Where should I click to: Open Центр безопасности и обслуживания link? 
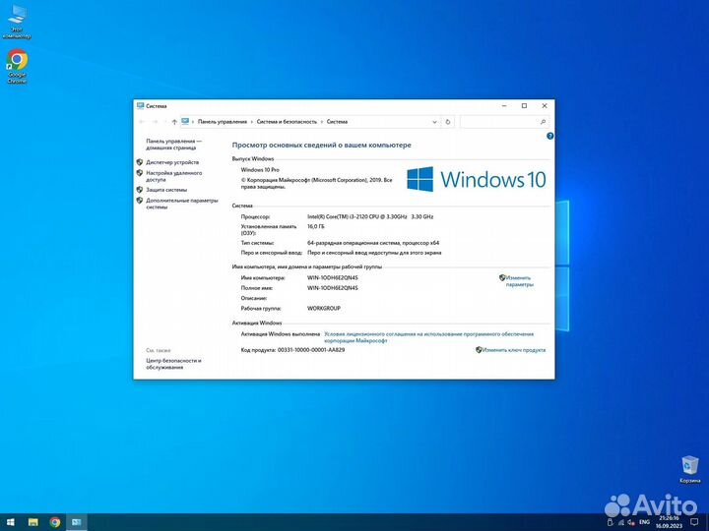tap(173, 364)
